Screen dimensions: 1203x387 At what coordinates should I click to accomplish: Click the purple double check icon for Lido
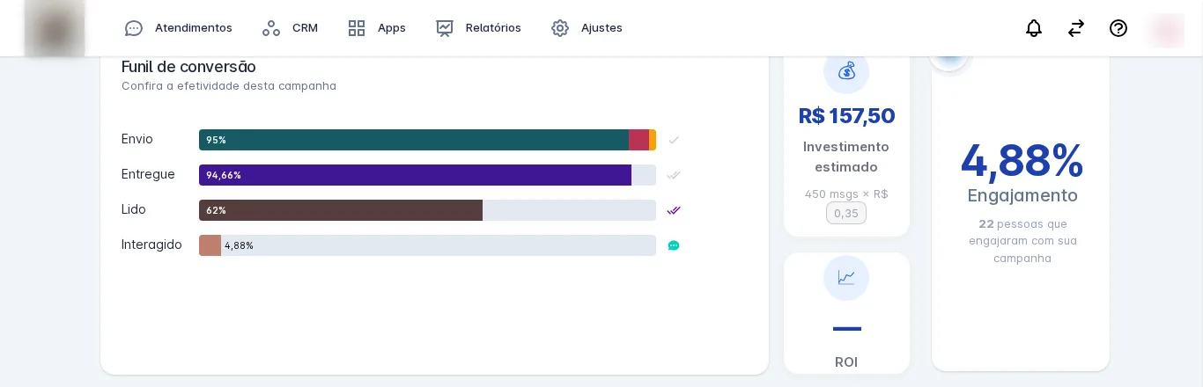click(x=674, y=210)
